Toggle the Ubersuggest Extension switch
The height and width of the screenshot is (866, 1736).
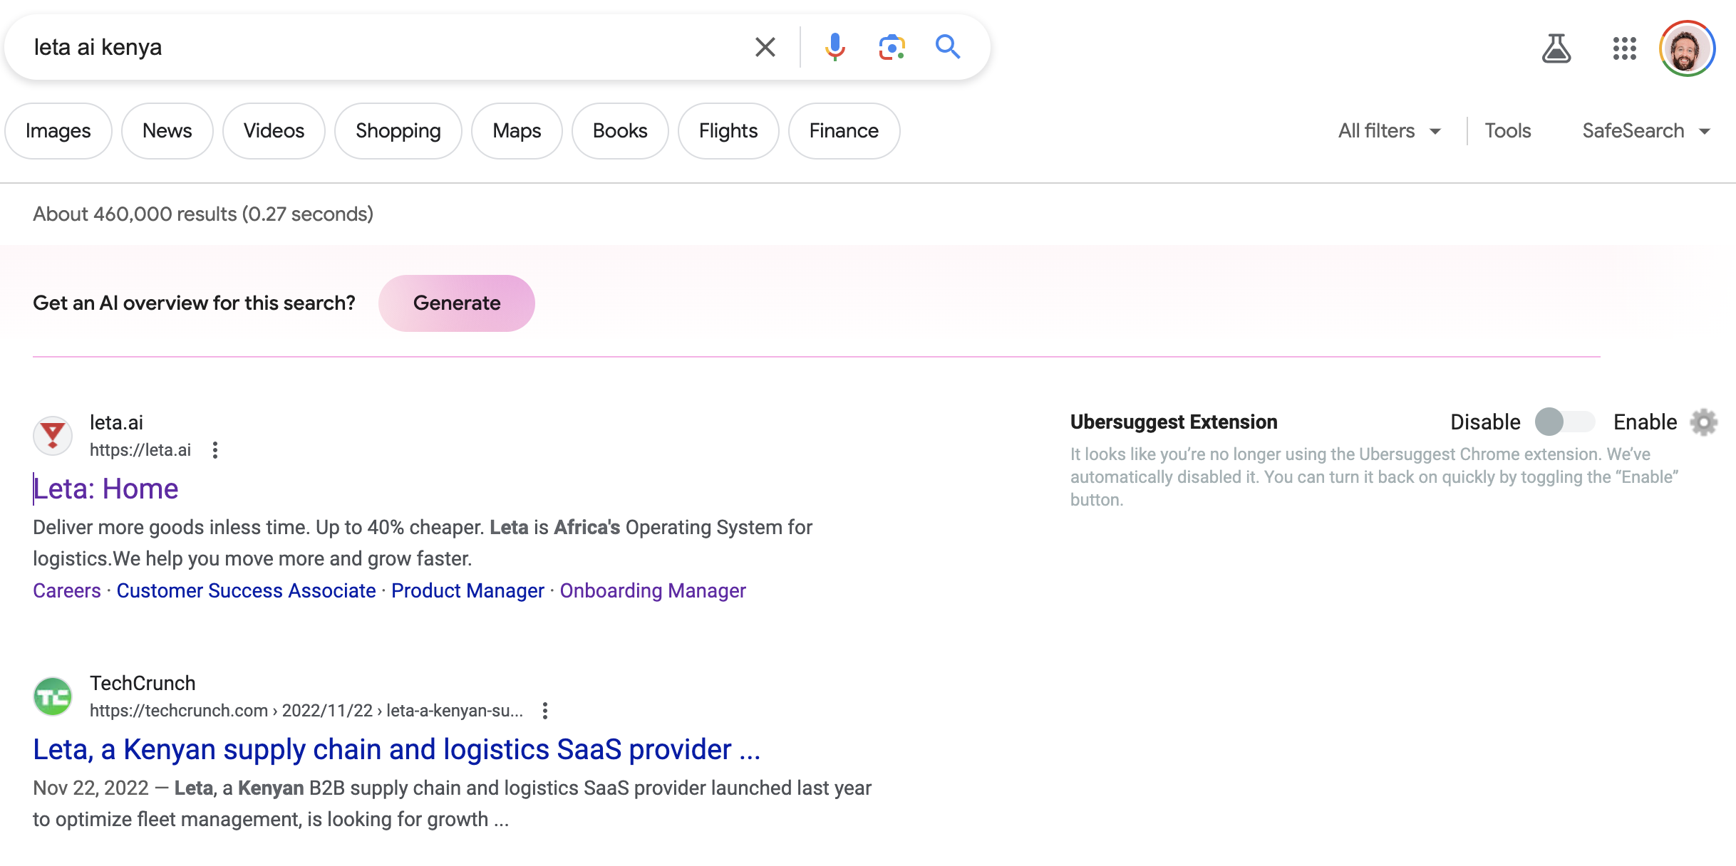click(x=1565, y=422)
